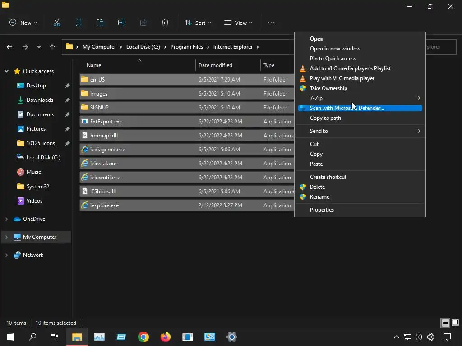462x346 pixels.
Task: Click the volume speaker tray icon
Action: pyautogui.click(x=418, y=337)
